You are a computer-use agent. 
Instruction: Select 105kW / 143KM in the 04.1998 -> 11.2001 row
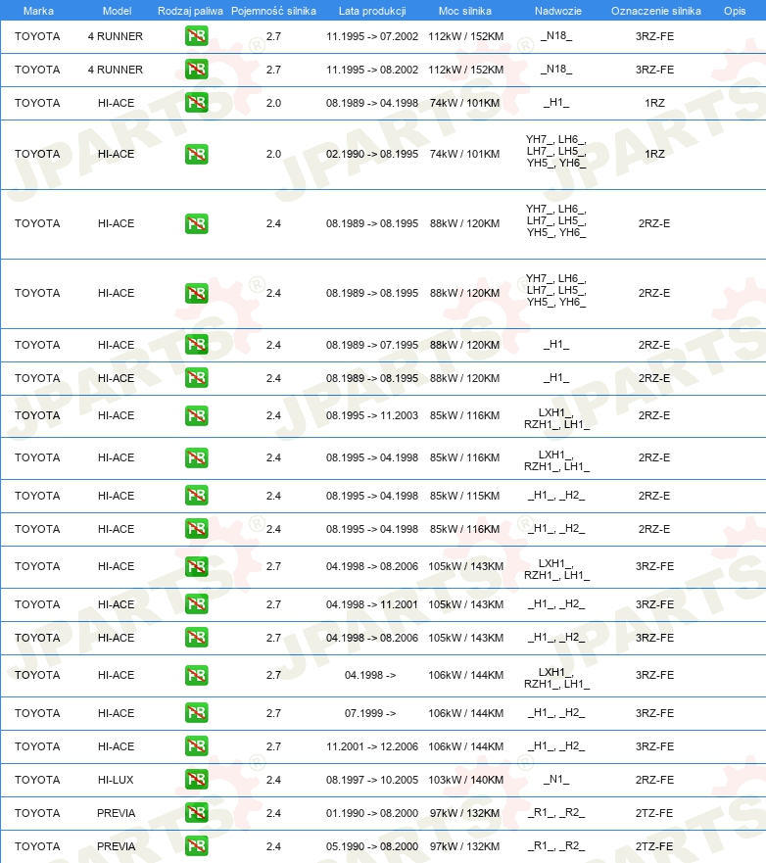point(465,604)
